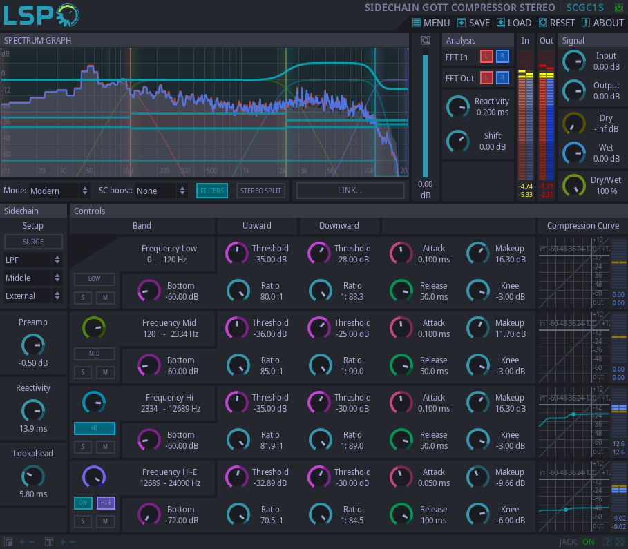The height and width of the screenshot is (549, 628).
Task: Toggle FFT In right channel (R)
Action: (502, 57)
